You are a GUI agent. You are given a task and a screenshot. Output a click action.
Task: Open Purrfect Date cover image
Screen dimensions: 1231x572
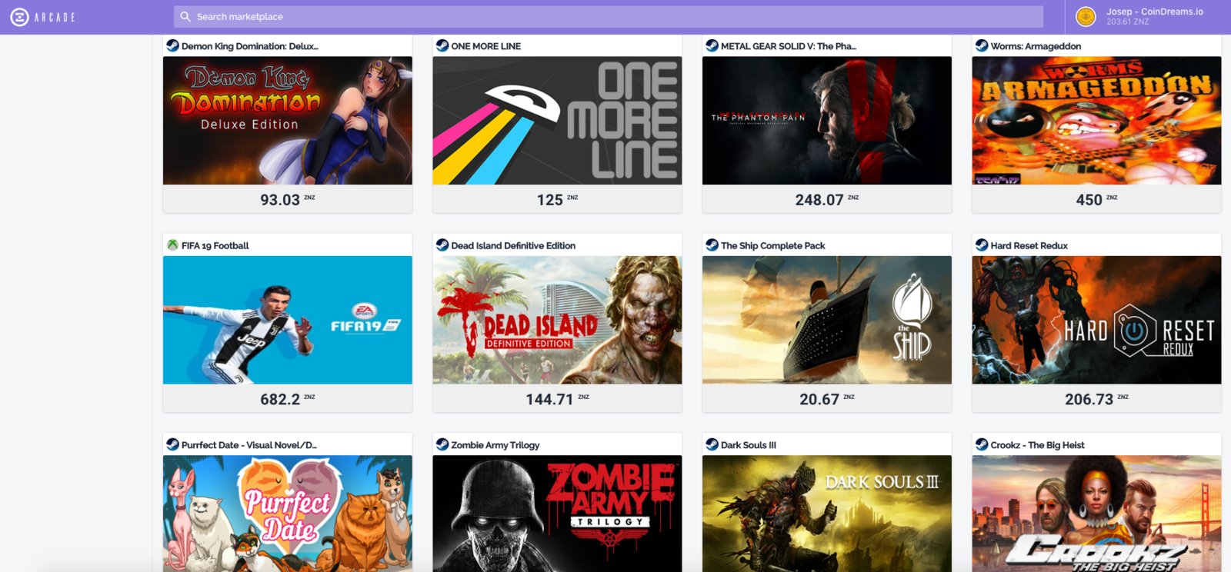tap(288, 514)
